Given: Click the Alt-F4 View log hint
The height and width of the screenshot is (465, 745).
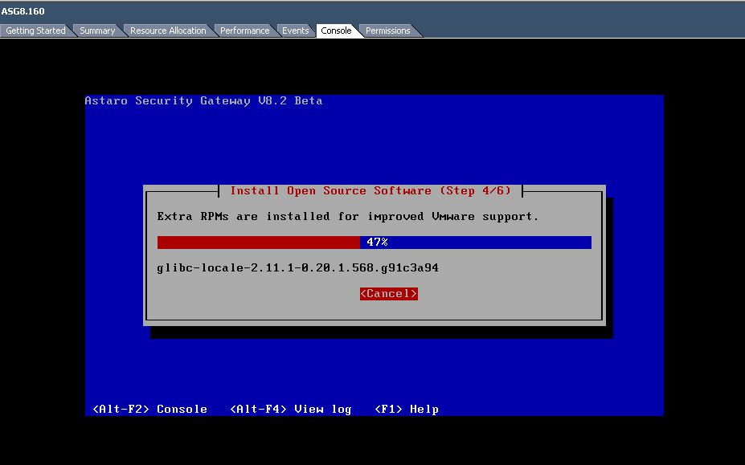Looking at the screenshot, I should coord(291,409).
